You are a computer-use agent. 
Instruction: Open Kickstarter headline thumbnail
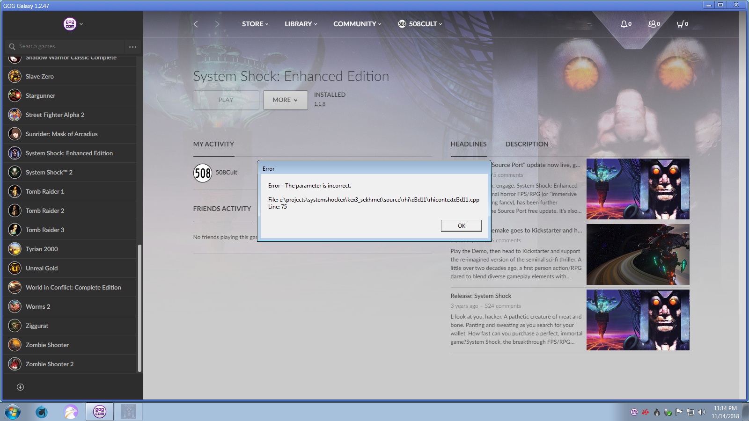(x=638, y=254)
